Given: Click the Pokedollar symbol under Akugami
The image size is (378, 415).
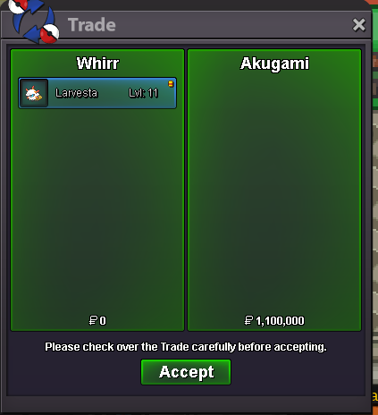Looking at the screenshot, I should [248, 320].
